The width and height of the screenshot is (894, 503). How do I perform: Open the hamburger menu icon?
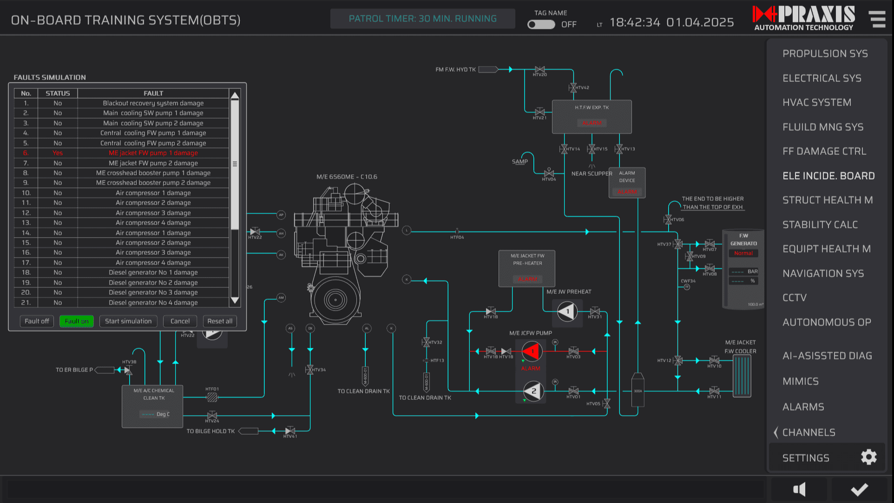tap(877, 20)
